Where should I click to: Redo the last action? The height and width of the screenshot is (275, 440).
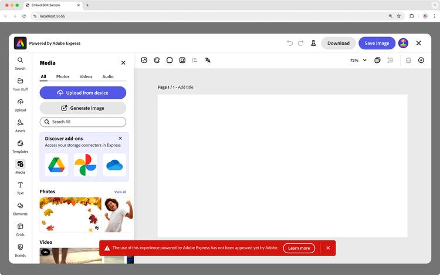(x=300, y=43)
